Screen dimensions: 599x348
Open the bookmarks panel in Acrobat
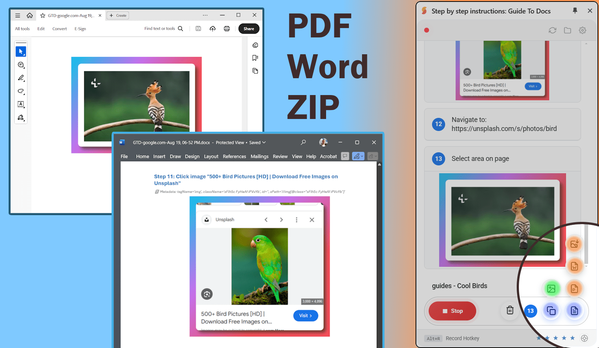255,58
